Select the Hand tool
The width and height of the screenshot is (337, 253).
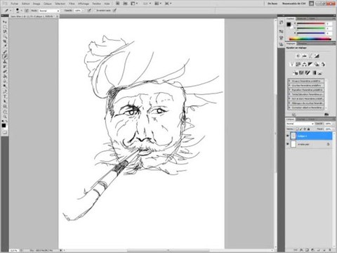click(4, 112)
